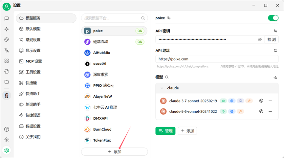Open the agents sparkle sidebar icon
284x158 pixels.
tap(7, 29)
